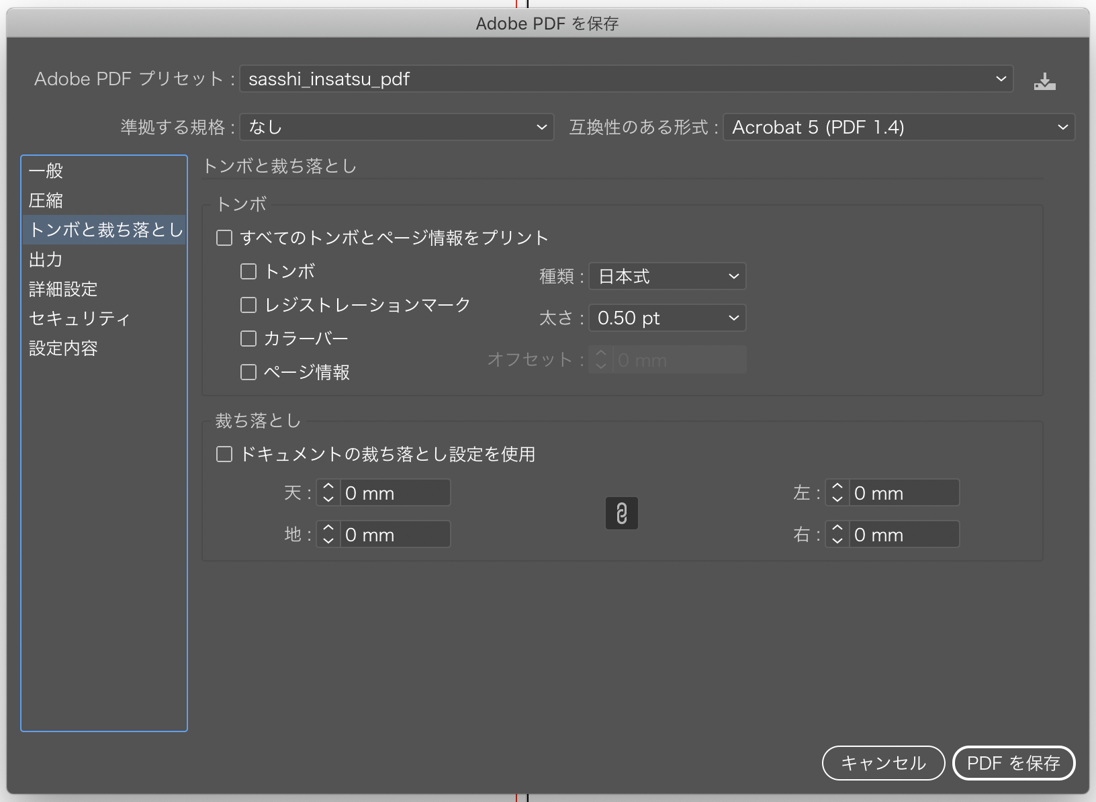This screenshot has width=1096, height=802.
Task: Click the 左 bleed value field
Action: point(904,493)
